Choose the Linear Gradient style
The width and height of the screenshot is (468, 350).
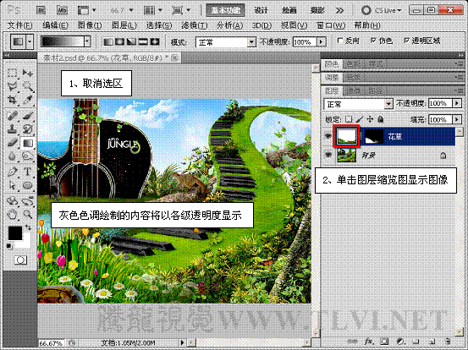click(108, 41)
